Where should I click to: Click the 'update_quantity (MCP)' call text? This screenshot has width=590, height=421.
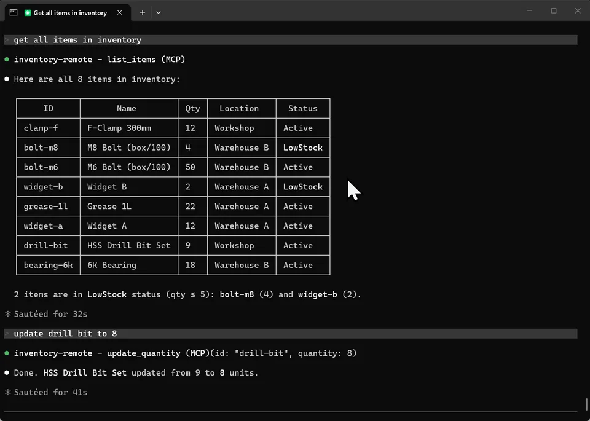(158, 353)
